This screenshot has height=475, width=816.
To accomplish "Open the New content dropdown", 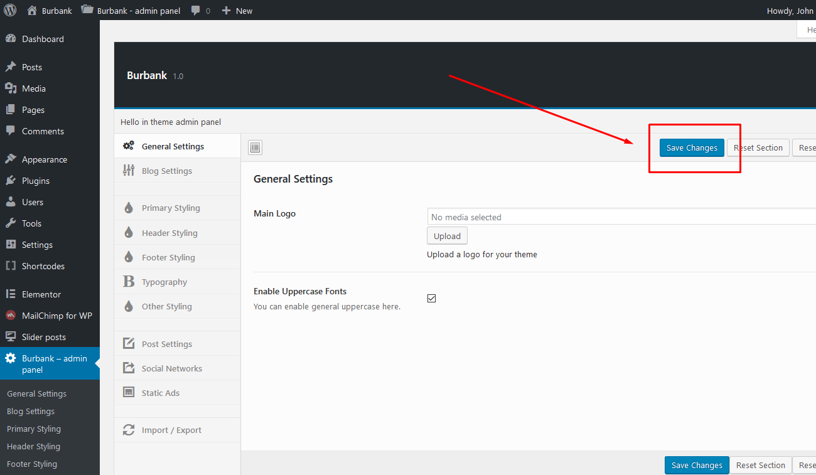I will (x=237, y=11).
